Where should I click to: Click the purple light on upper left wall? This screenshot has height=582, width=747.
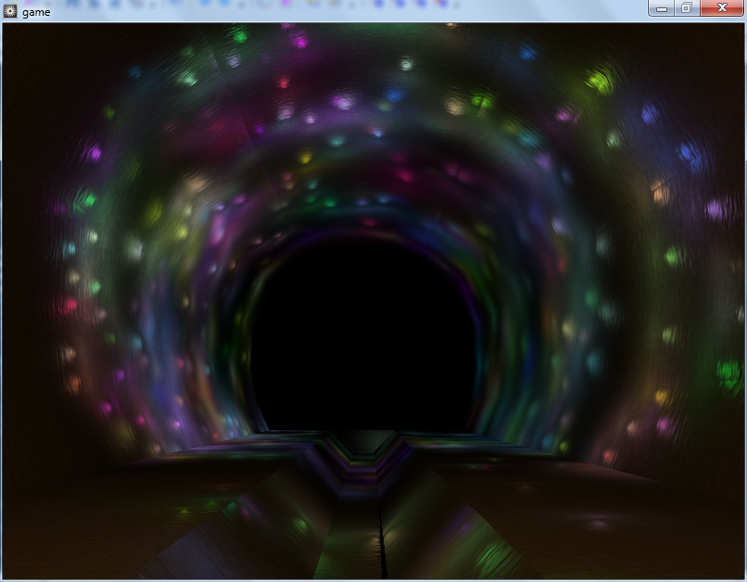click(x=93, y=150)
